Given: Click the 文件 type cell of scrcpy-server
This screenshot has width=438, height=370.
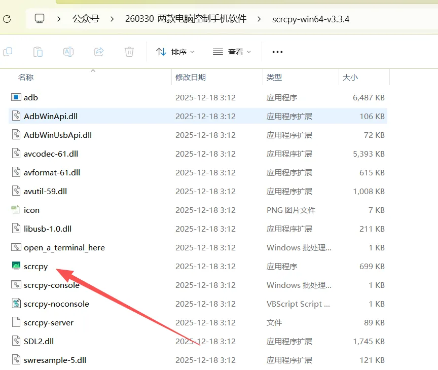Looking at the screenshot, I should pos(274,322).
